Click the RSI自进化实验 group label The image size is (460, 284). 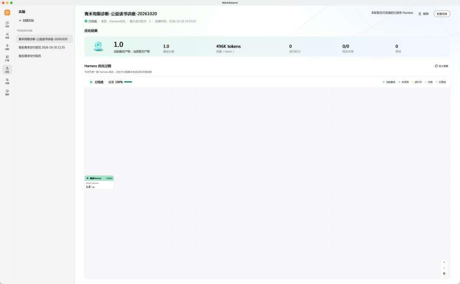(25, 31)
